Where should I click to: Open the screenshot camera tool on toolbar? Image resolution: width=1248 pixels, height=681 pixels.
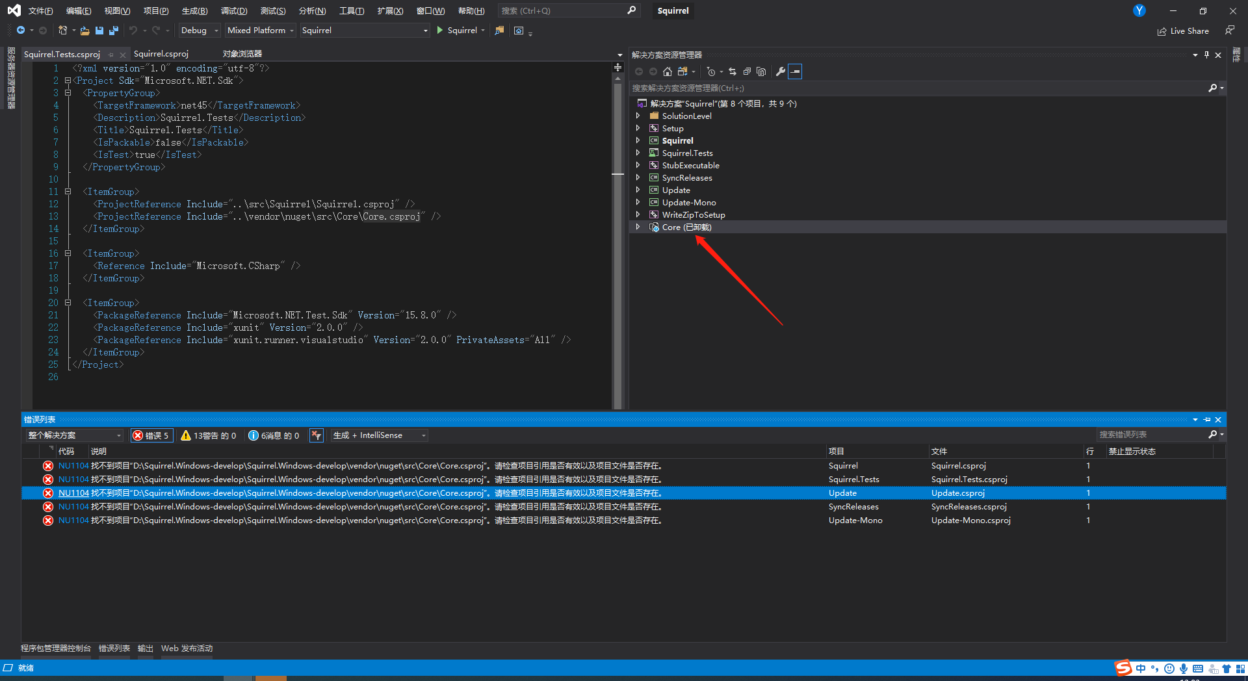[x=519, y=31]
